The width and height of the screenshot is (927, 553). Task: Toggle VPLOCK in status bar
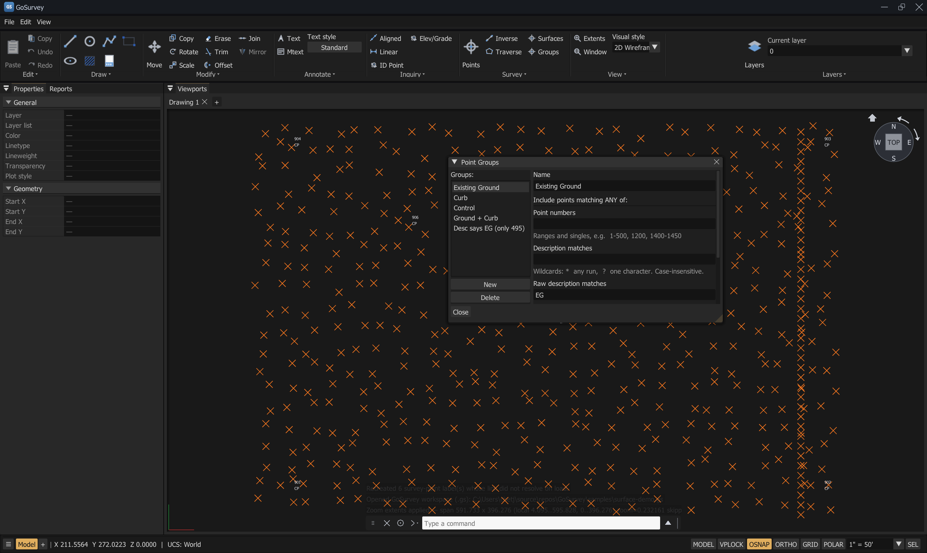pyautogui.click(x=731, y=544)
